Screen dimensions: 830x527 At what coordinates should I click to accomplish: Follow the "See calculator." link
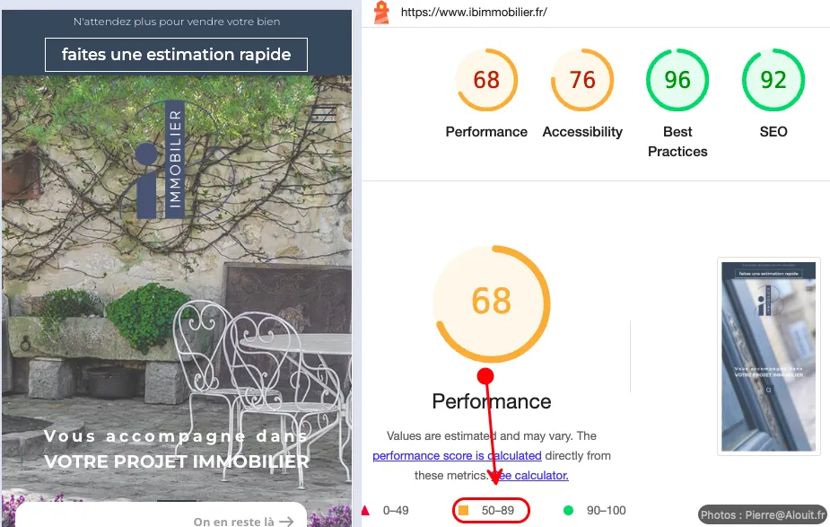pyautogui.click(x=529, y=475)
